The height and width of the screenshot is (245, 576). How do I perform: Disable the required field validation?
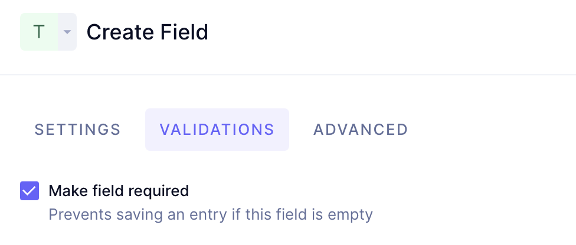(x=30, y=191)
